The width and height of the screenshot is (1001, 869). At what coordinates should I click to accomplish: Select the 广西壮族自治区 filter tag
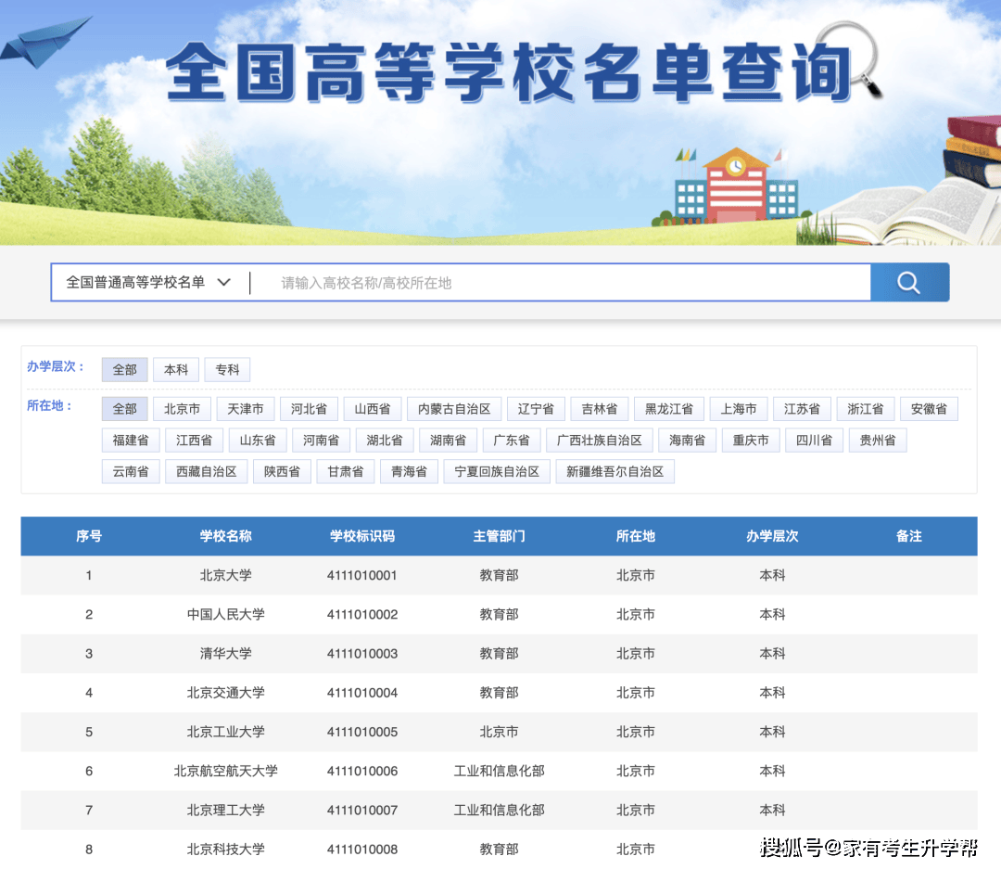[x=600, y=441]
